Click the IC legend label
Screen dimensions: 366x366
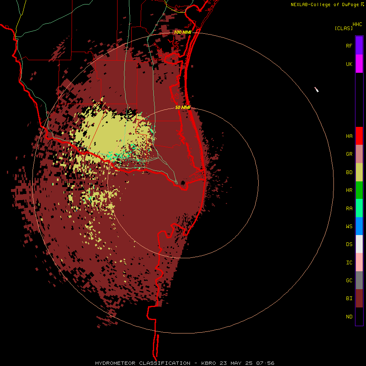click(349, 262)
